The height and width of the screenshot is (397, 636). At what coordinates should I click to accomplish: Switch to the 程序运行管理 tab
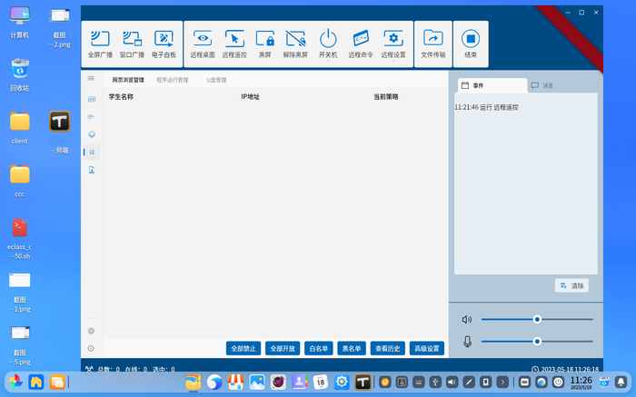172,80
